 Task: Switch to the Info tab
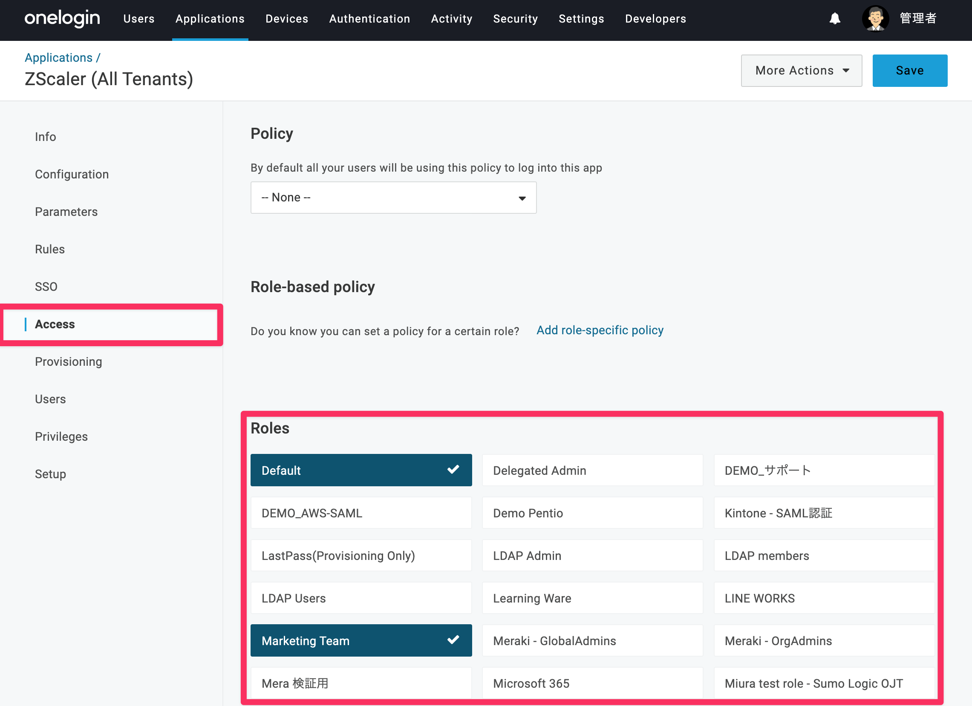point(46,137)
